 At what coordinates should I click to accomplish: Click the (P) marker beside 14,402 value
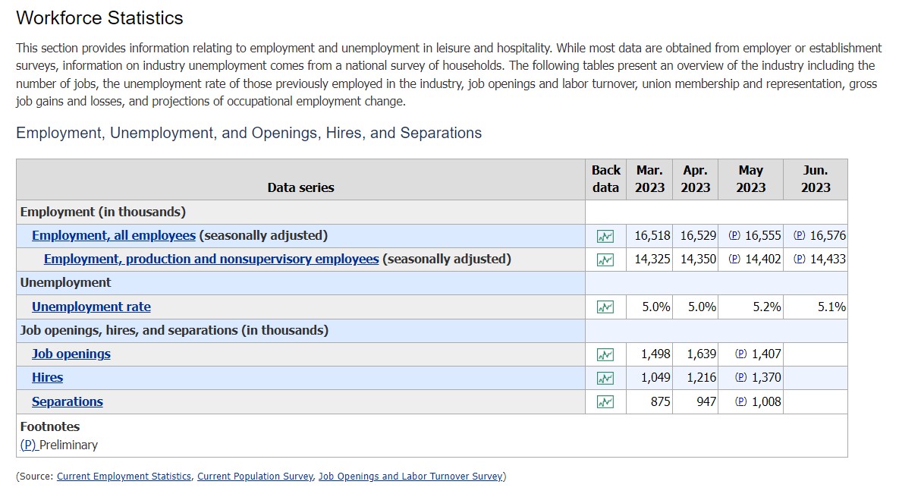[734, 259]
